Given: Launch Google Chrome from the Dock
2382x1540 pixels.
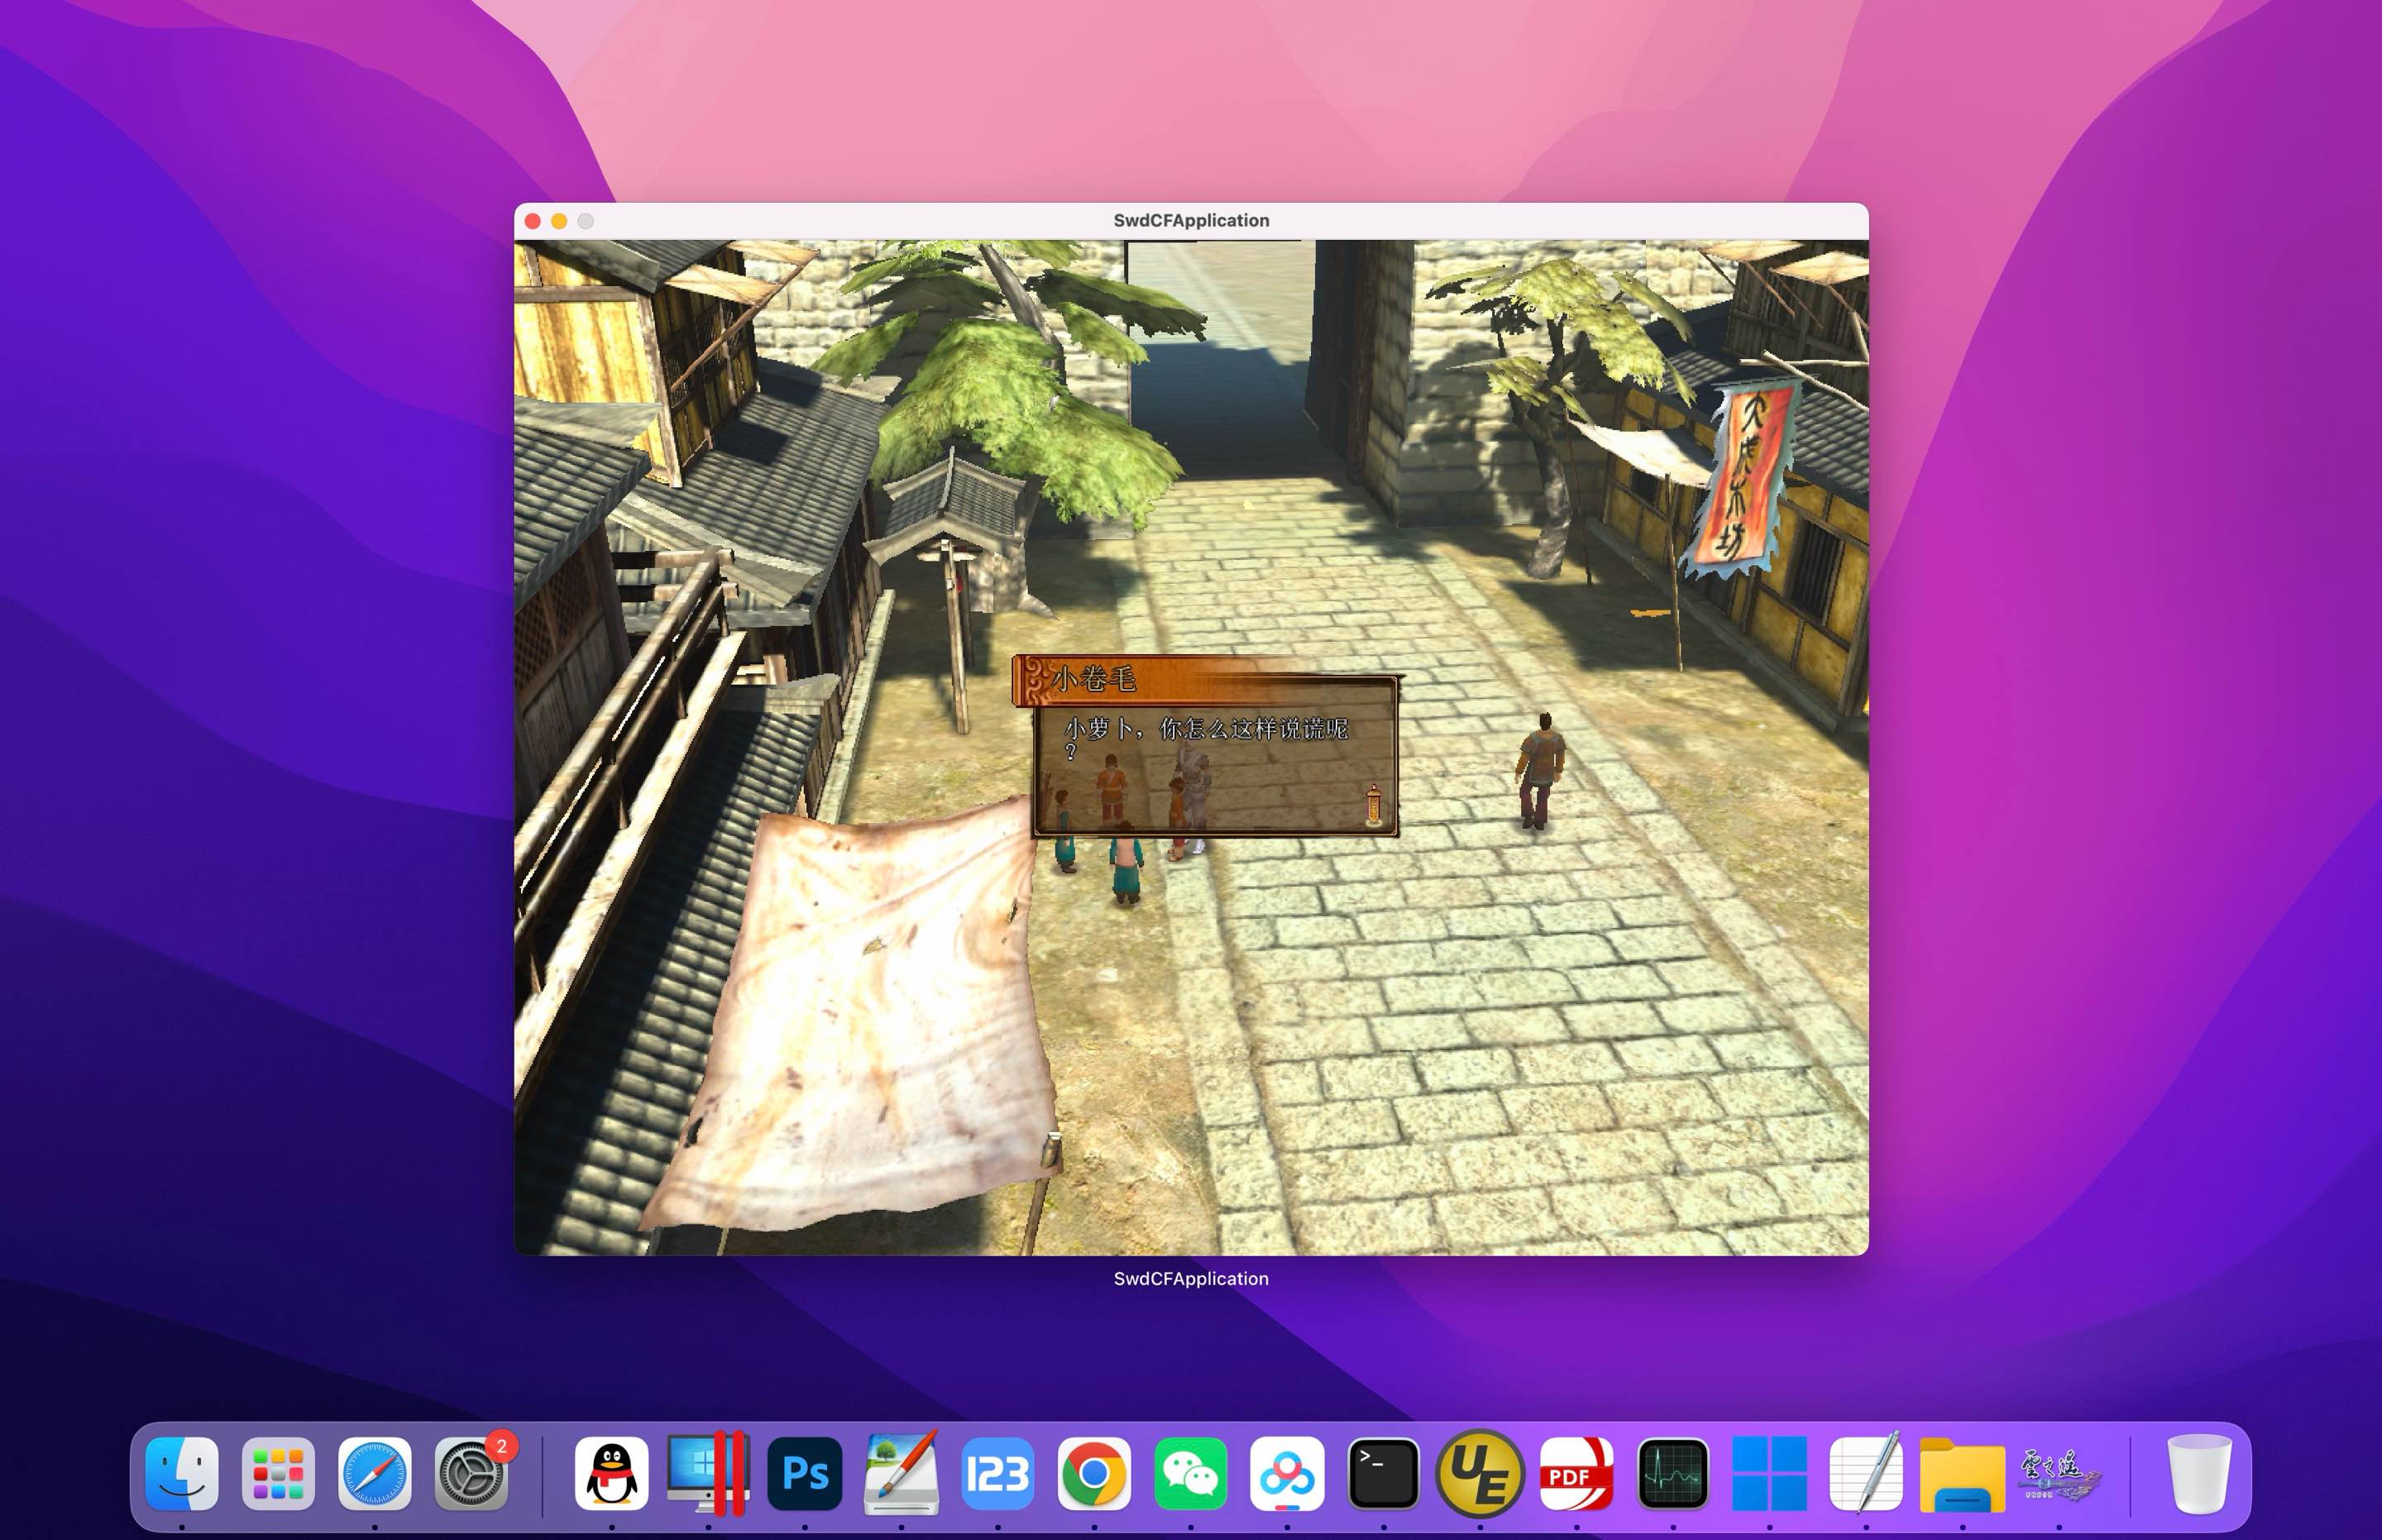Looking at the screenshot, I should (1094, 1473).
